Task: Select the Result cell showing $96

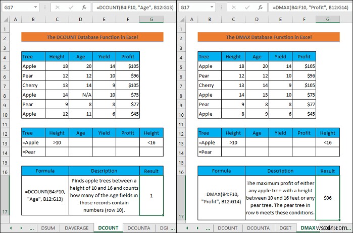Action: pyautogui.click(x=328, y=198)
